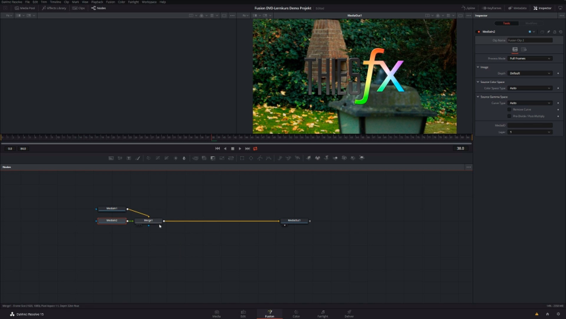Toggle loop playback button
The height and width of the screenshot is (319, 566).
point(255,149)
